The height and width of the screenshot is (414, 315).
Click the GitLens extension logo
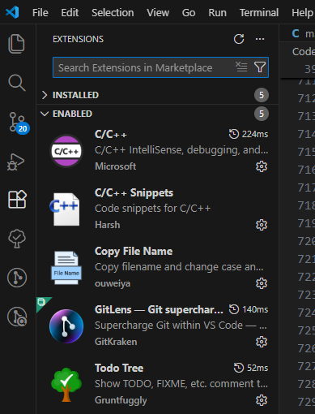[66, 326]
